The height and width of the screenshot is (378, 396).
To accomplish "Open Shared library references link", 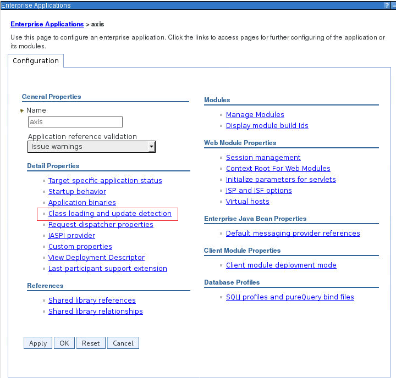I will tap(92, 301).
